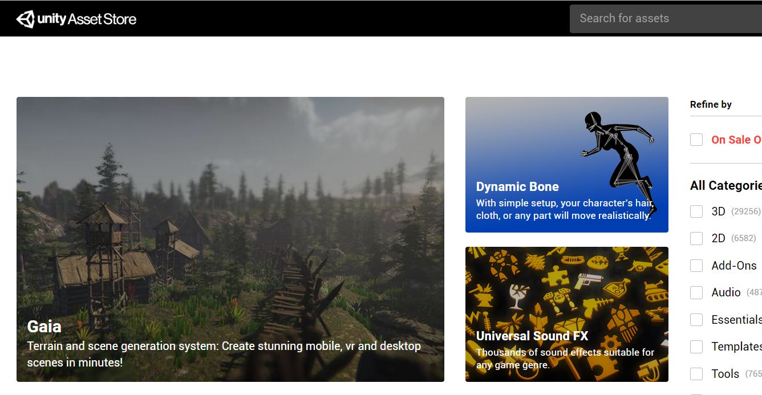The width and height of the screenshot is (762, 395).
Task: Open the Gaia featured banner
Action: 230,239
